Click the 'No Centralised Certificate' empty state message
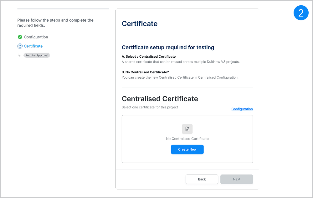The width and height of the screenshot is (313, 198). pos(187,138)
